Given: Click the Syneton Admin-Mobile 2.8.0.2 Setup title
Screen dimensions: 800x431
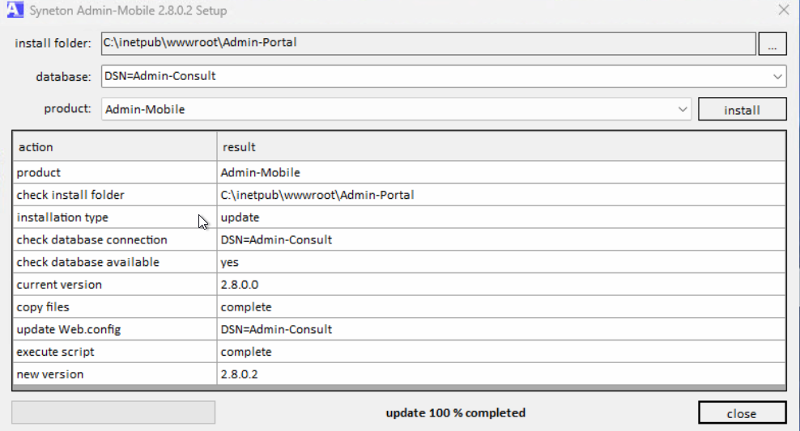Looking at the screenshot, I should coord(128,11).
